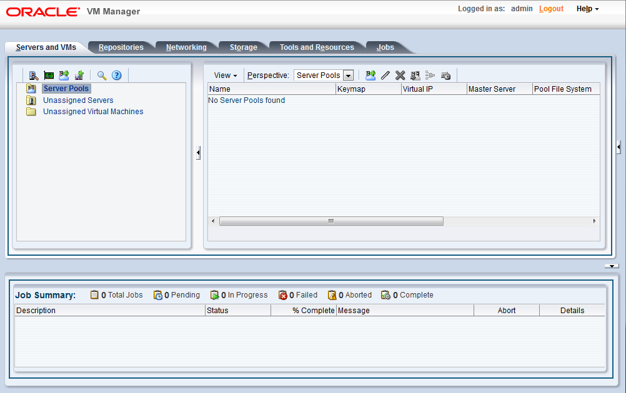This screenshot has height=393, width=626.
Task: Open the Jobs tab
Action: (x=385, y=47)
